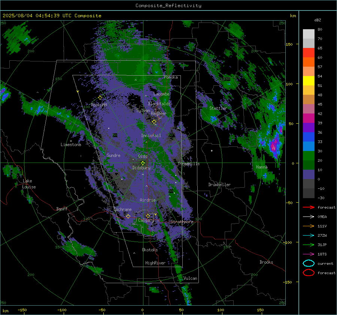Select the Lacombe map label

[161, 94]
